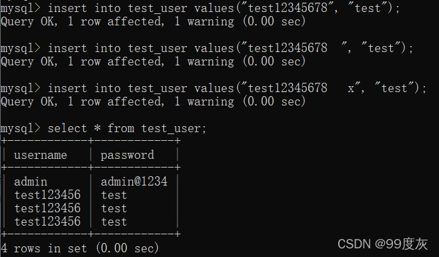Click the "select * from test_user;" command
The height and width of the screenshot is (257, 439).
[127, 129]
